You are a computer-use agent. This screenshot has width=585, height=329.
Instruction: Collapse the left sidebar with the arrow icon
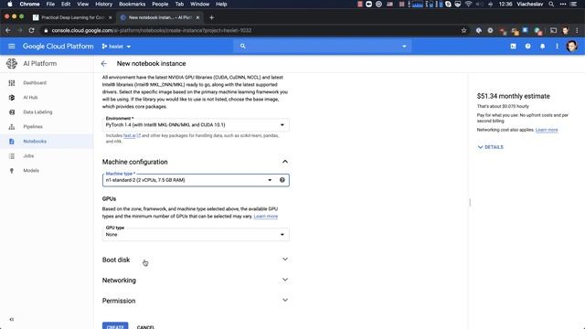[x=12, y=319]
